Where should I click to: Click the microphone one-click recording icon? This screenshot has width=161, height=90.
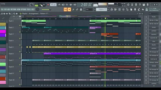[x=136, y=5]
